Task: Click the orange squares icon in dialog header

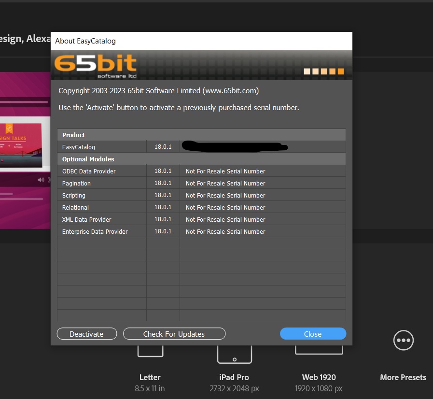Action: pyautogui.click(x=323, y=71)
